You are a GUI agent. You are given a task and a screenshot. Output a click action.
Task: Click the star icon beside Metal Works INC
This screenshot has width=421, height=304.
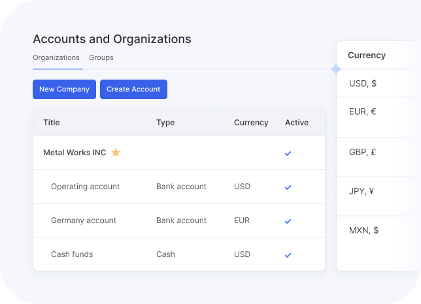click(116, 153)
